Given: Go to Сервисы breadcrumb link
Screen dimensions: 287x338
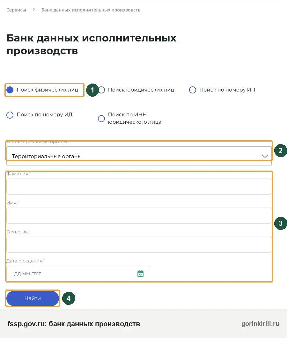Looking at the screenshot, I should (x=16, y=10).
